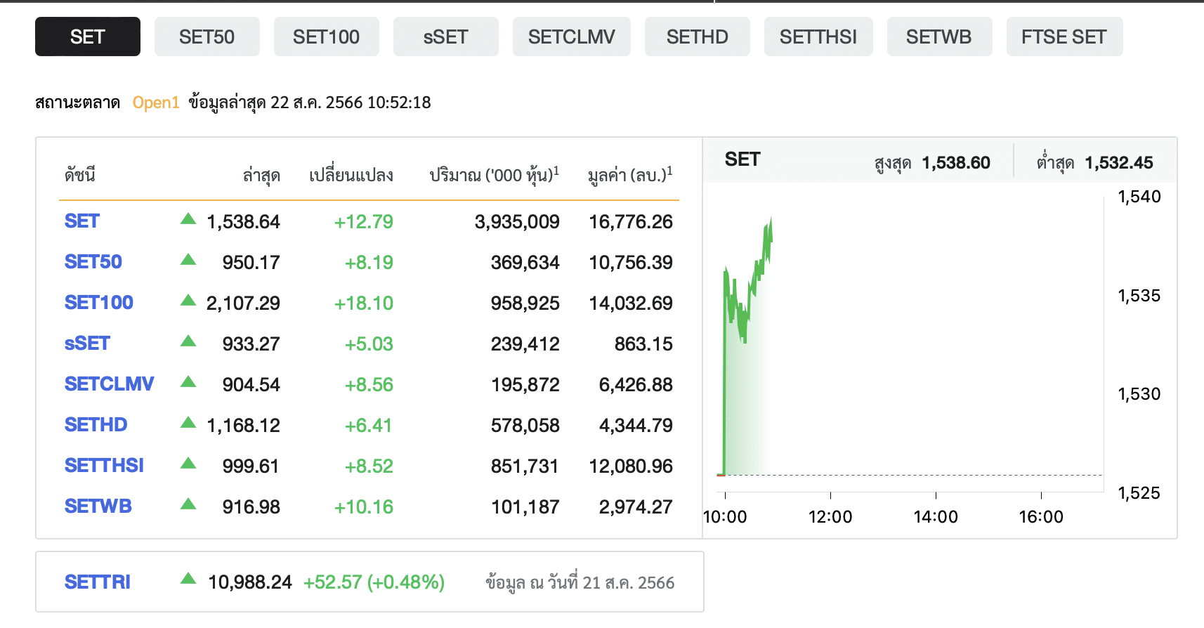Open the sSET index link in table
The width and height of the screenshot is (1204, 628).
pyautogui.click(x=88, y=344)
